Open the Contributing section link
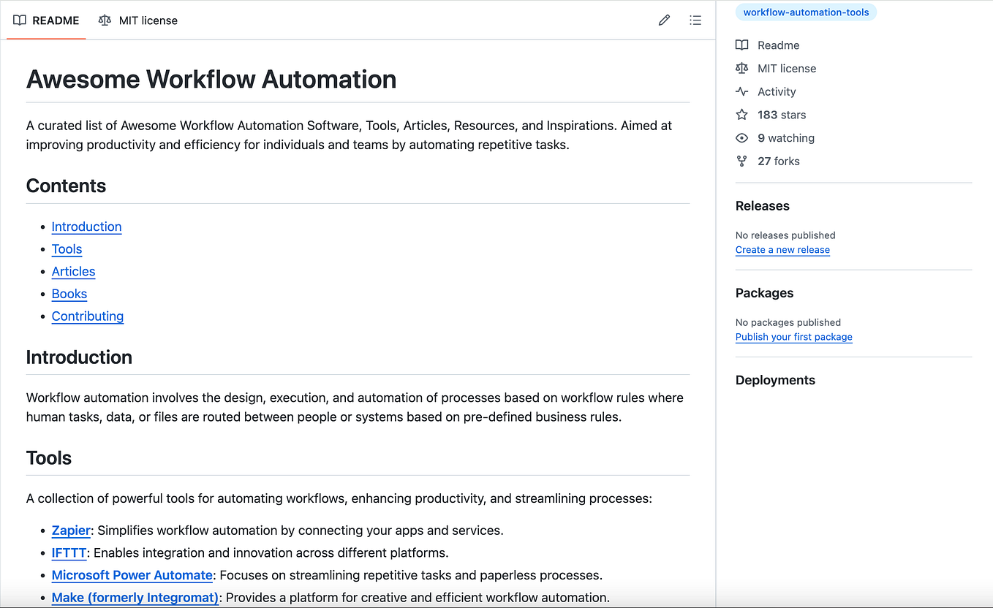This screenshot has width=993, height=608. pyautogui.click(x=87, y=316)
